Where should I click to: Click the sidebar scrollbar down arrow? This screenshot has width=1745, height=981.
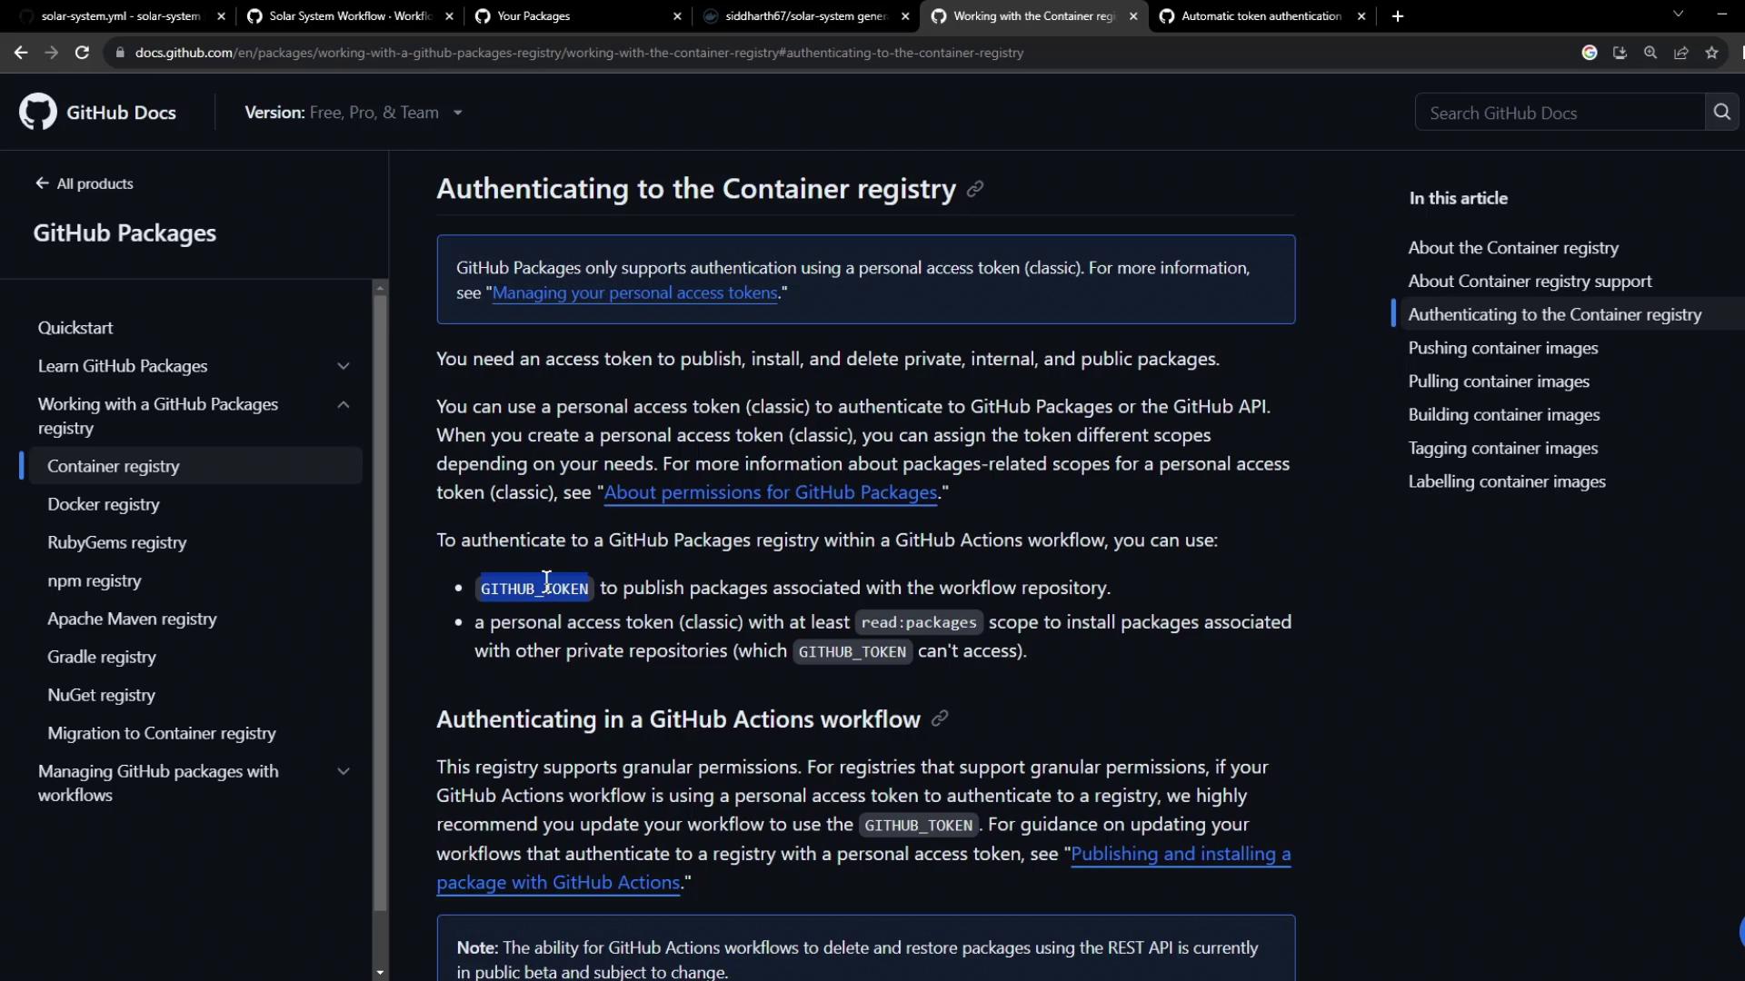380,972
